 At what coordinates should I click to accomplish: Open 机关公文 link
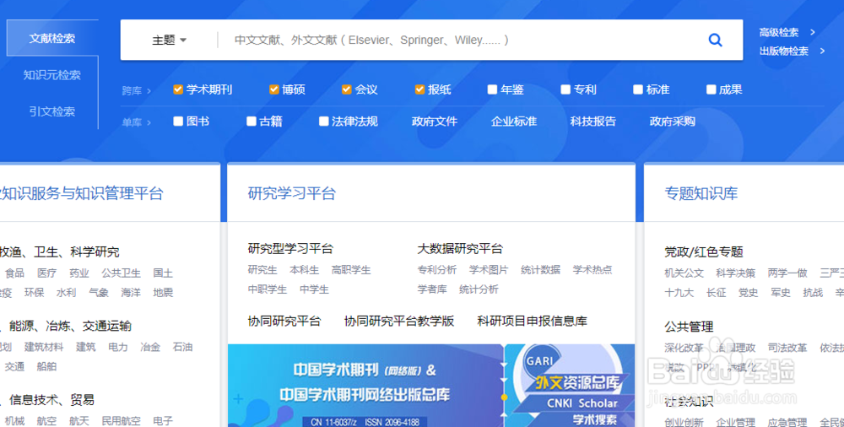pos(684,273)
